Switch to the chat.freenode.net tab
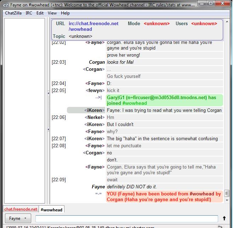 (x=21, y=209)
